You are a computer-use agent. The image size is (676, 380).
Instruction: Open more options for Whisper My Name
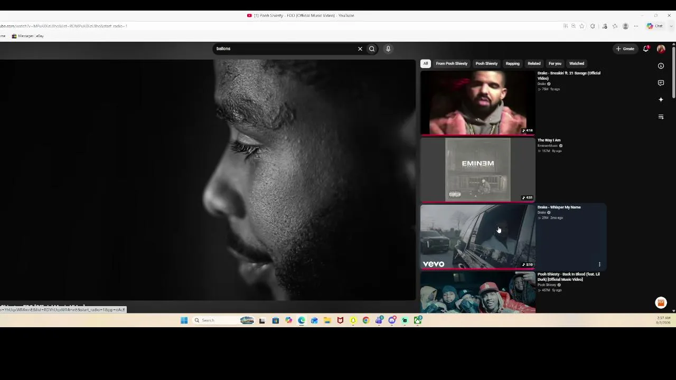click(599, 264)
